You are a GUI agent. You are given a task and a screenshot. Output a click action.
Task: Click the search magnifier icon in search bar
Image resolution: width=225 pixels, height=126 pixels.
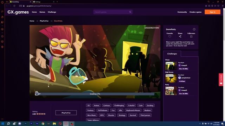point(130,12)
